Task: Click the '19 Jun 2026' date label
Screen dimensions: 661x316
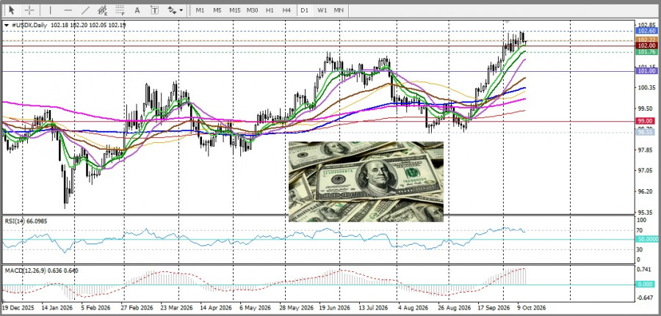Action: coord(335,307)
